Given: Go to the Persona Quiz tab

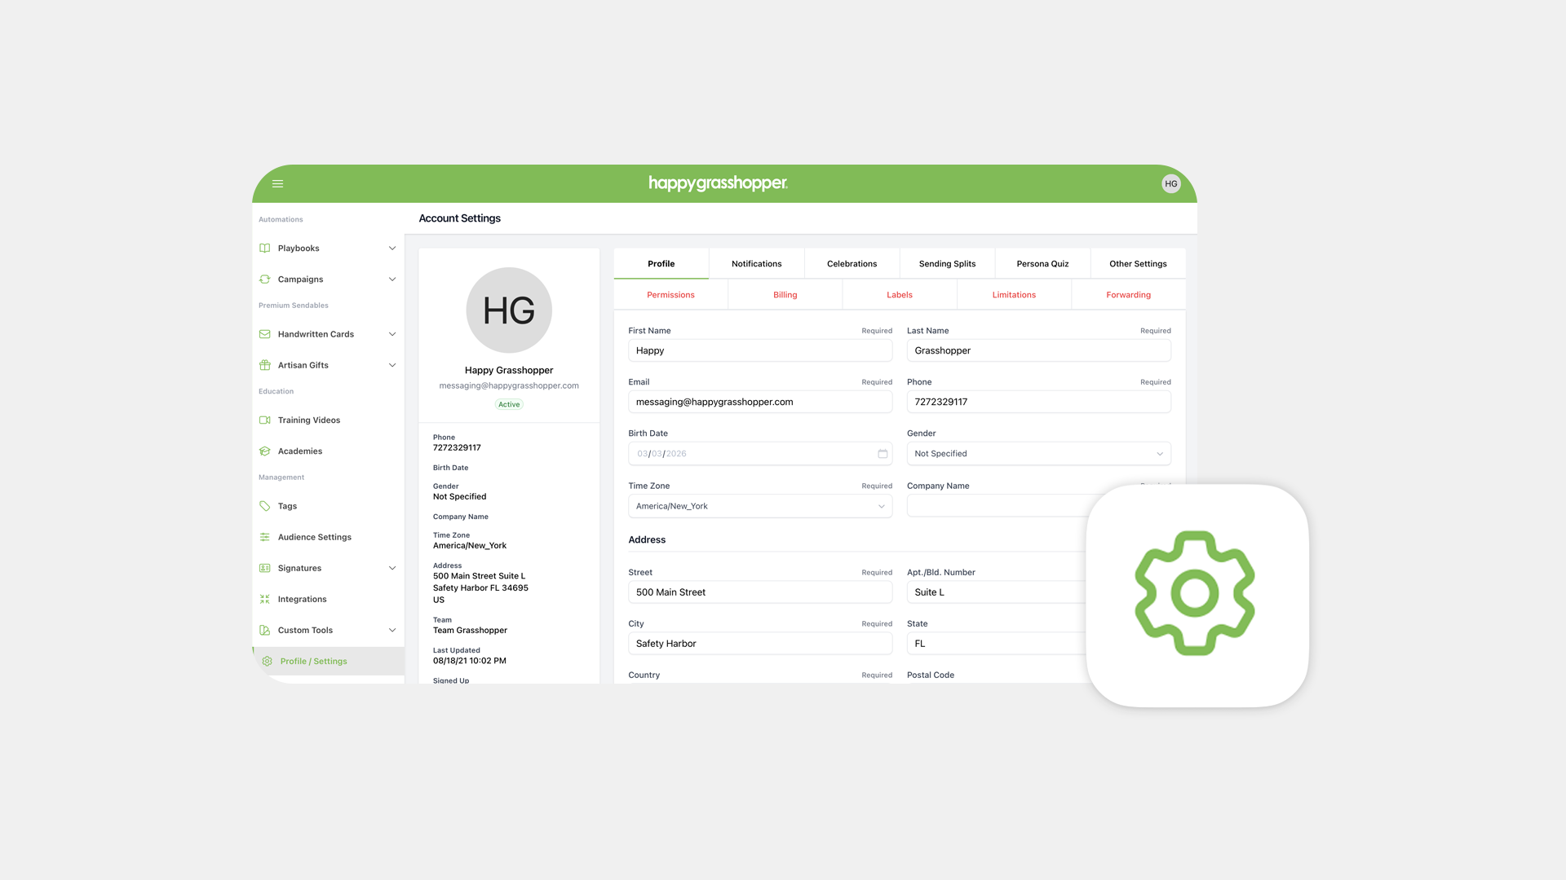Looking at the screenshot, I should 1042,264.
